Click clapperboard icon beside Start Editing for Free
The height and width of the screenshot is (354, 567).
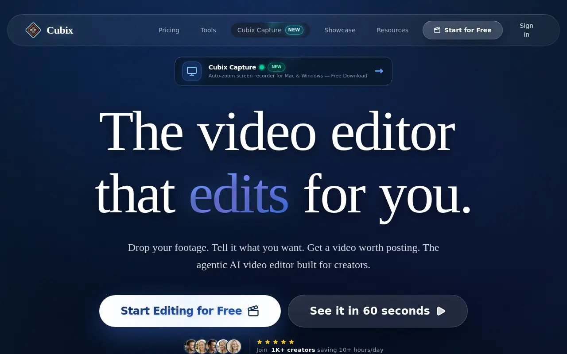(253, 311)
